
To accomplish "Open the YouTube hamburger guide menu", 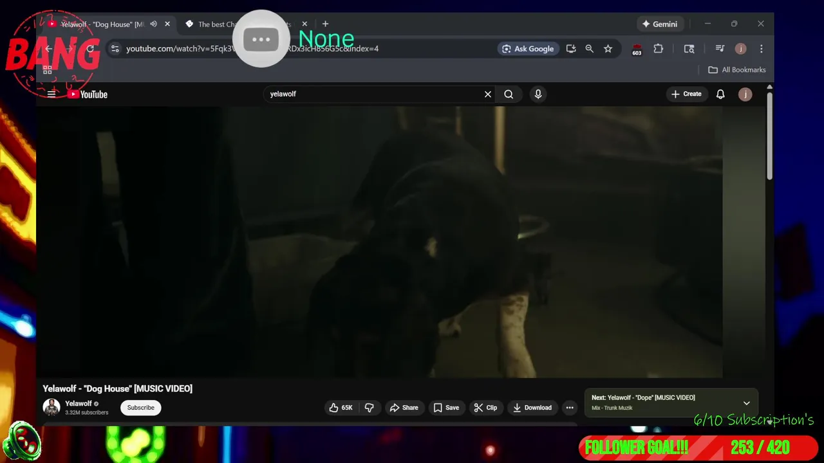I will click(51, 94).
